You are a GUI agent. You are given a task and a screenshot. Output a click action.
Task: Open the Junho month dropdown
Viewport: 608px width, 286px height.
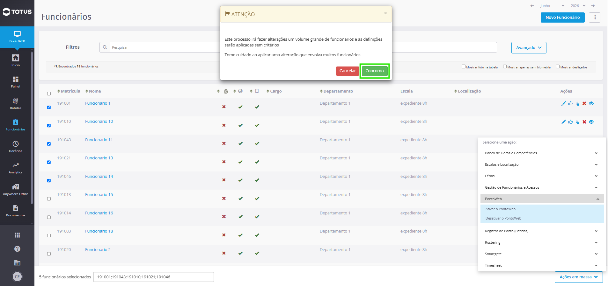tap(553, 6)
